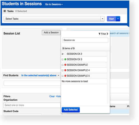Check the SESSION EX 3 checkbox
Screen dimensions: 139x125
pyautogui.click(x=63, y=59)
